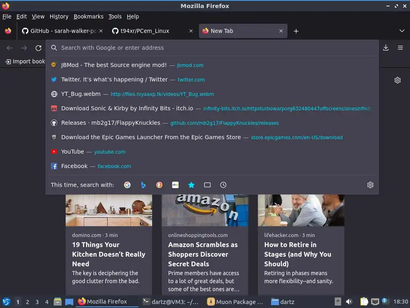Image resolution: width=410 pixels, height=308 pixels.
Task: Open the taskbar application launcher menu
Action: click(6, 302)
